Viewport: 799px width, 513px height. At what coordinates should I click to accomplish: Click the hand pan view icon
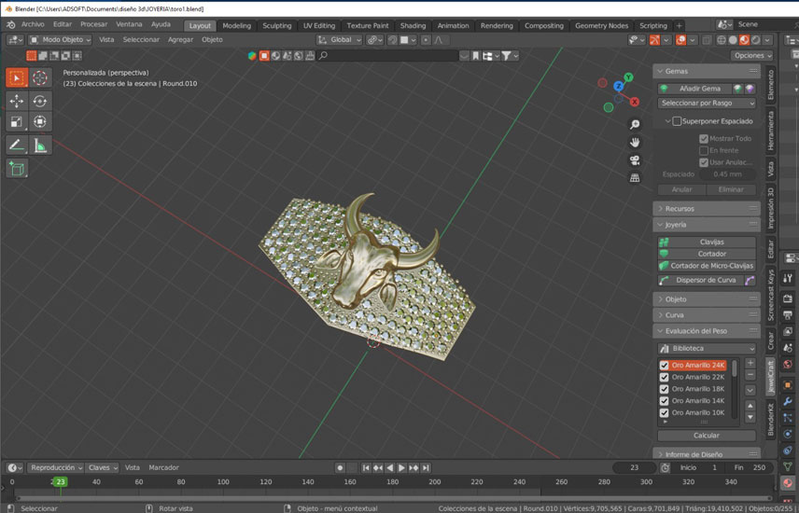(x=635, y=142)
